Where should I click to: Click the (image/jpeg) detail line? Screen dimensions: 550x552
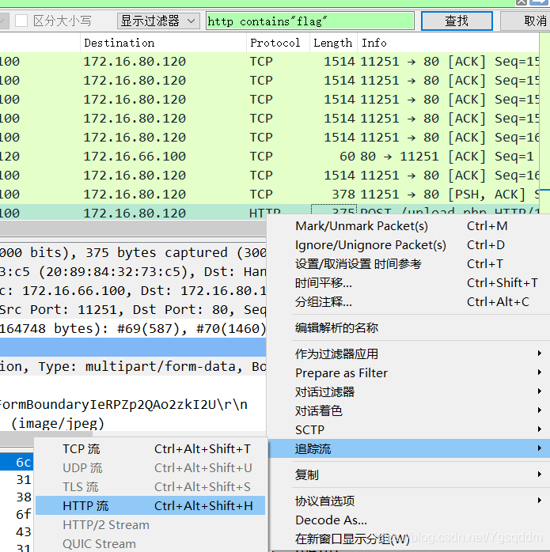(133, 424)
